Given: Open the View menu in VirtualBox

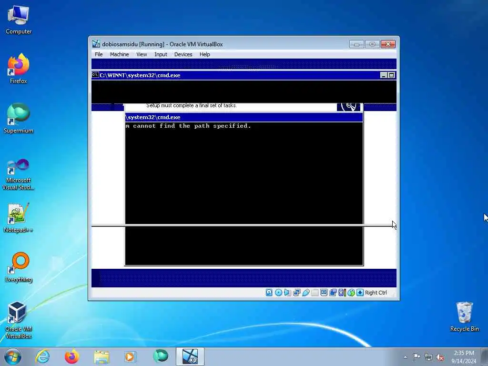Looking at the screenshot, I should (142, 54).
